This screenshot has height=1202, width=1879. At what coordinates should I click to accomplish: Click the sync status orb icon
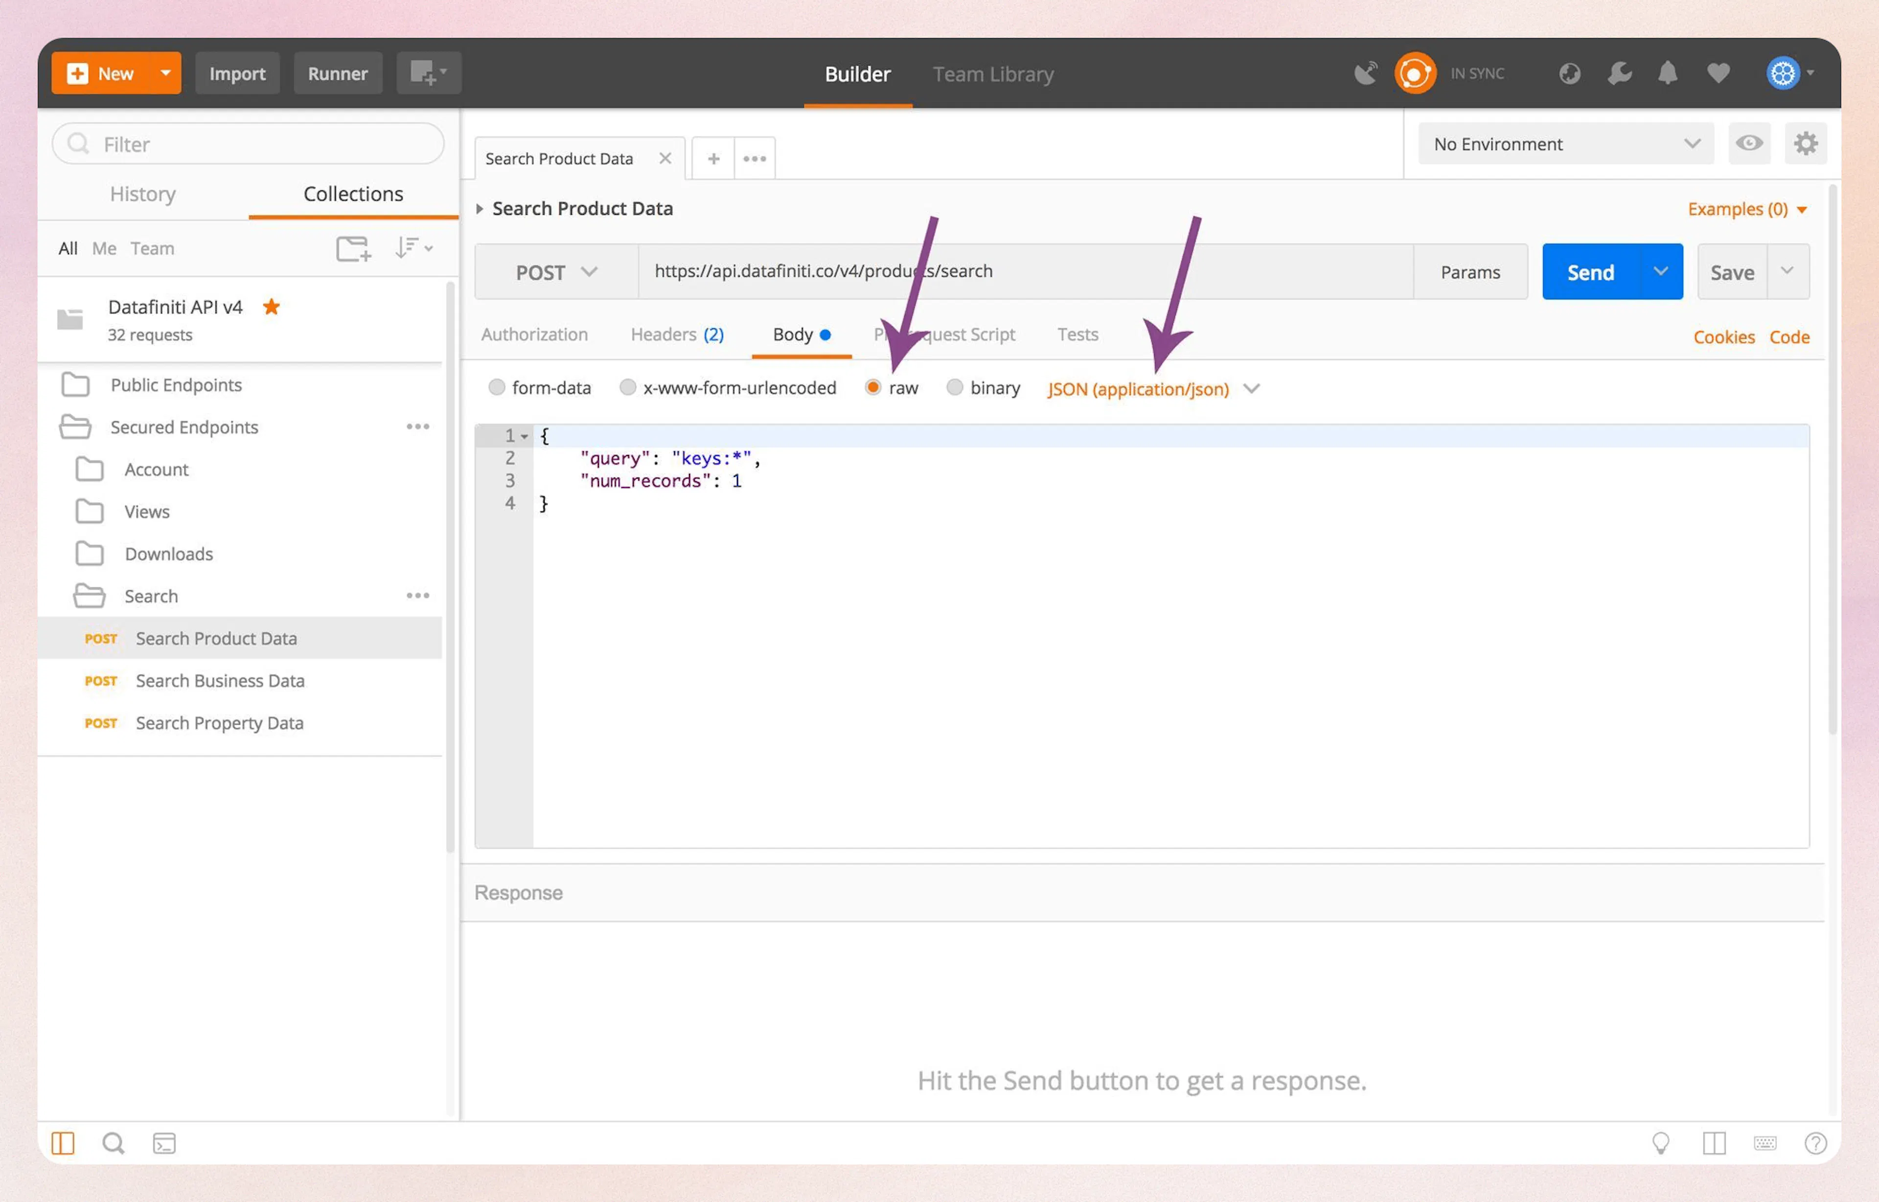(x=1415, y=72)
